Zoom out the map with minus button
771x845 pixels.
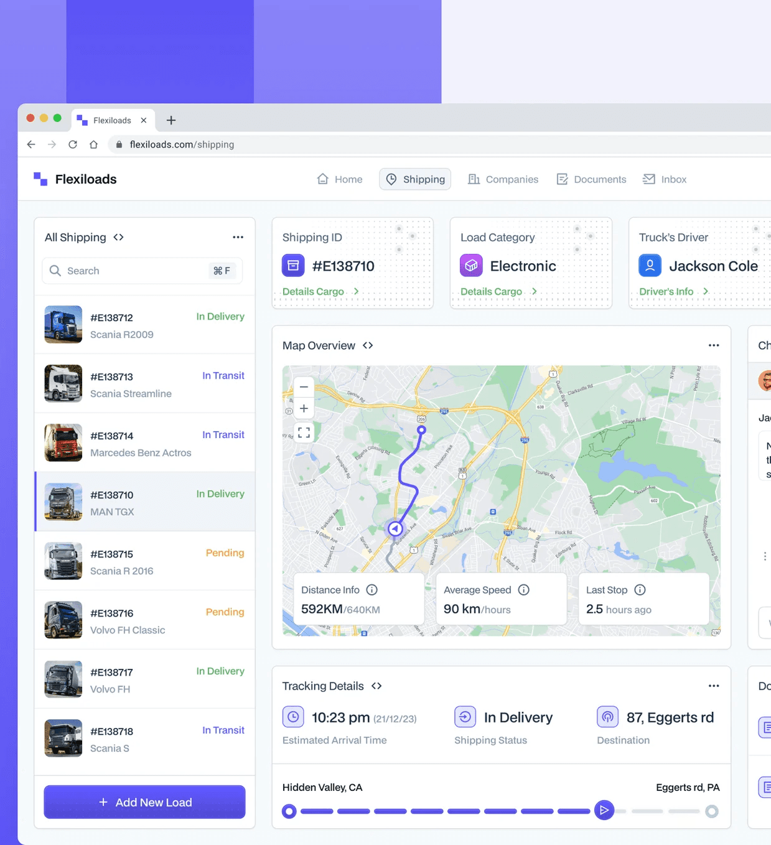coord(304,386)
